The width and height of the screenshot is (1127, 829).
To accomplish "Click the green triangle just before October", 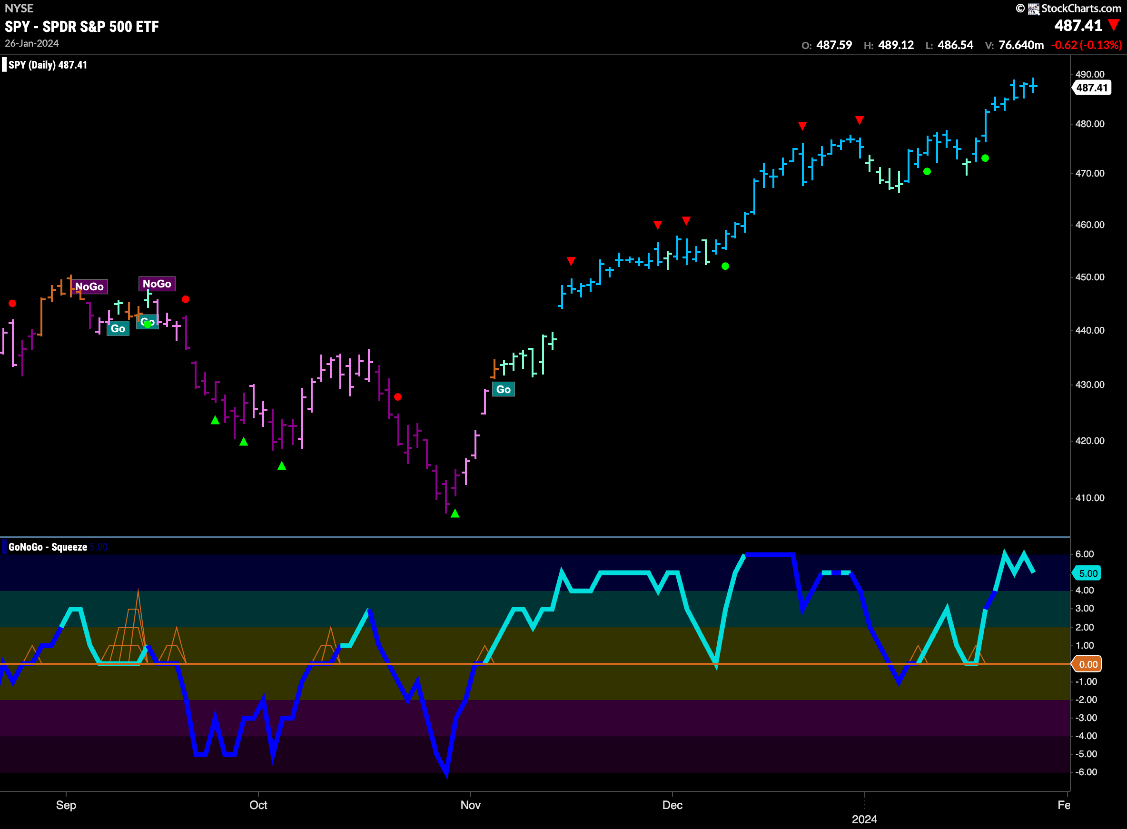I will pyautogui.click(x=243, y=442).
